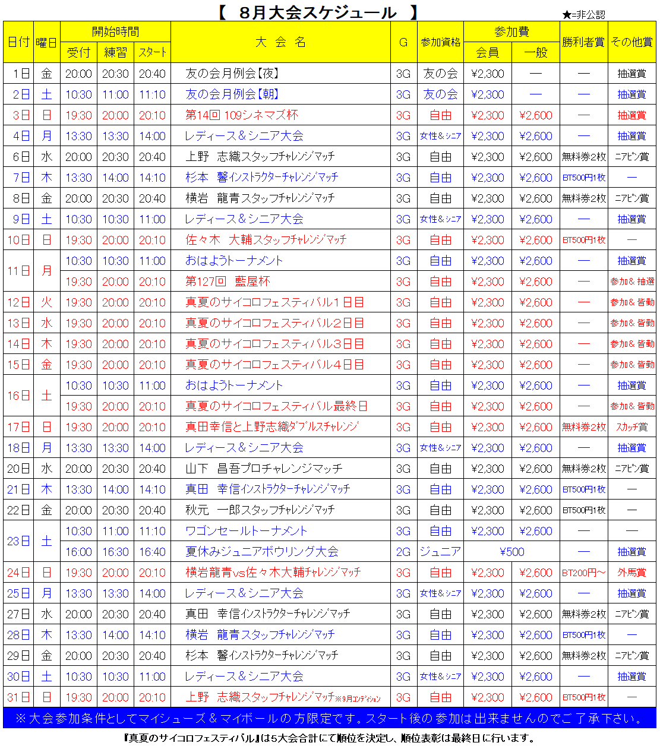Click the 16:40 start time cell
The image size is (660, 749).
pos(153,552)
